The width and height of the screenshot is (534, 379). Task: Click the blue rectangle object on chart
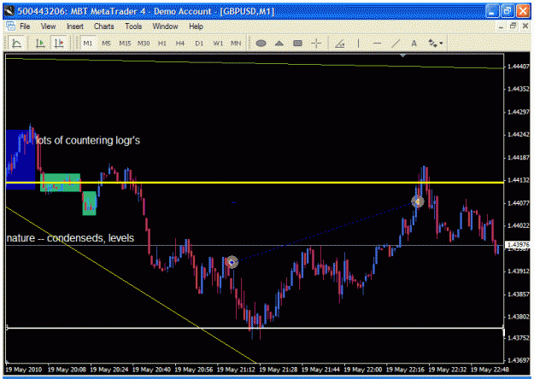(x=21, y=160)
